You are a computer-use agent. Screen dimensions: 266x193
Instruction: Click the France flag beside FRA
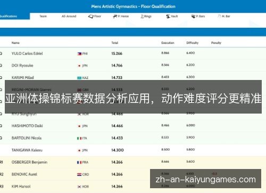point(79,163)
